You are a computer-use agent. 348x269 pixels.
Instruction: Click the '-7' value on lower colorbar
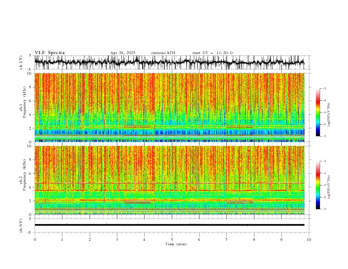click(324, 209)
